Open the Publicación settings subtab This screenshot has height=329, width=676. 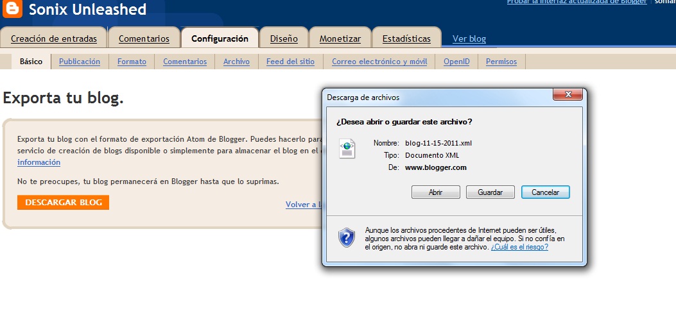[80, 62]
